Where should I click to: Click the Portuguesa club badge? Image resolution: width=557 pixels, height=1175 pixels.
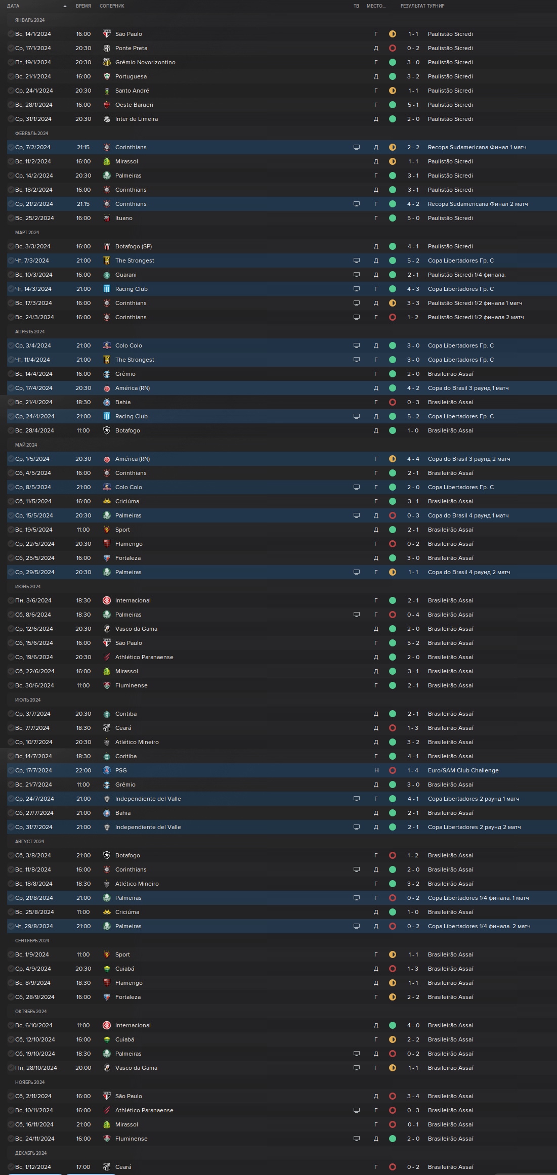pyautogui.click(x=107, y=76)
